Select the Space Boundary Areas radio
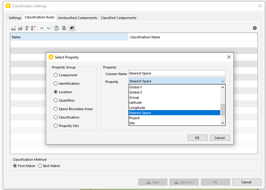This screenshot has width=266, height=190. [56, 109]
